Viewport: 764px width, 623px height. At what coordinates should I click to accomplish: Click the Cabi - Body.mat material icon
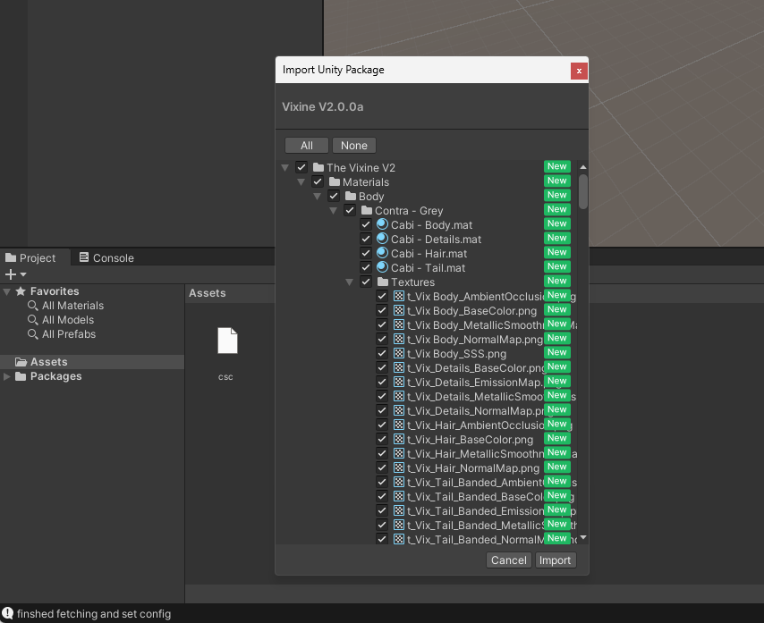(x=382, y=225)
